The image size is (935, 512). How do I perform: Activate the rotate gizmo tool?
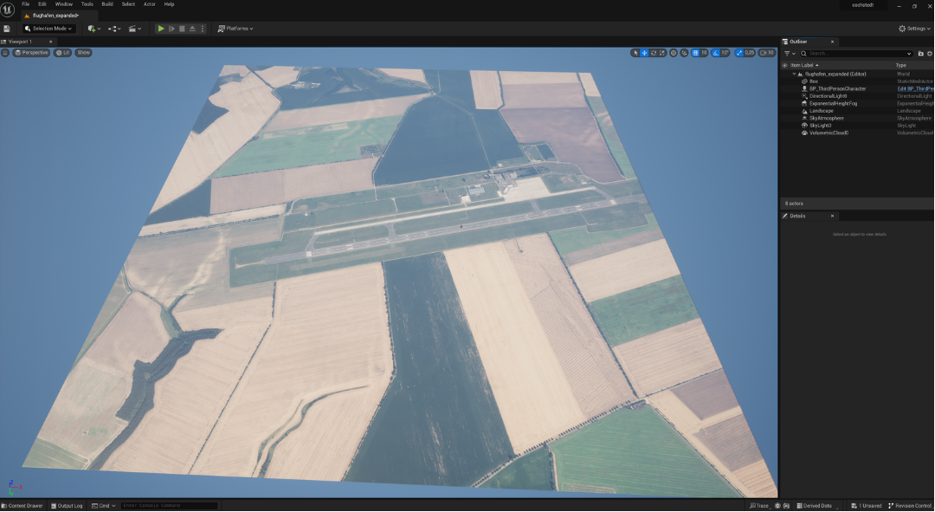(x=654, y=53)
